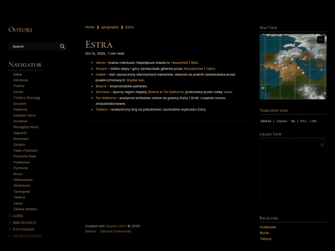Open the Quartz v4.5.1 footer link
Viewport: 335px width, 251px height.
(x=116, y=226)
